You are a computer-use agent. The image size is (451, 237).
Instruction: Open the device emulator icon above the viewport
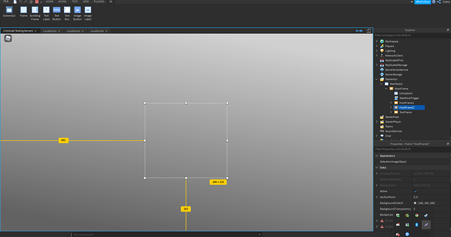(x=369, y=31)
